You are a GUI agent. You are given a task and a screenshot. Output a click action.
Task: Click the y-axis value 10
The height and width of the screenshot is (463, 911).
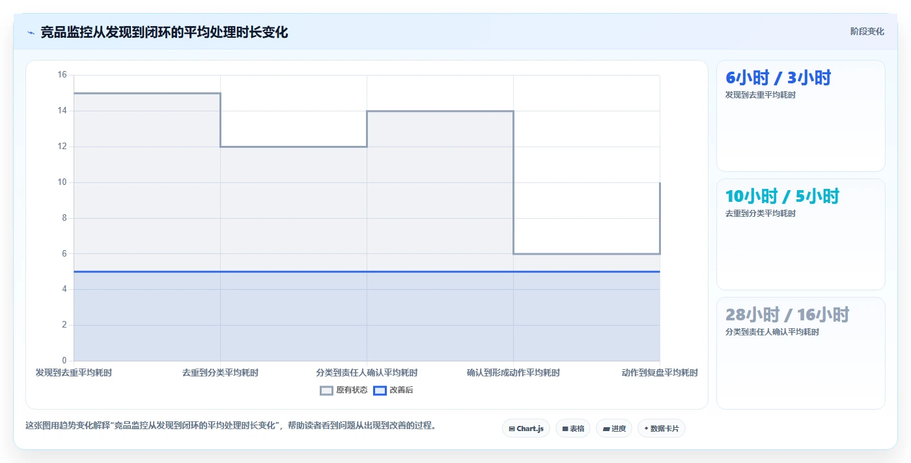[x=63, y=182]
